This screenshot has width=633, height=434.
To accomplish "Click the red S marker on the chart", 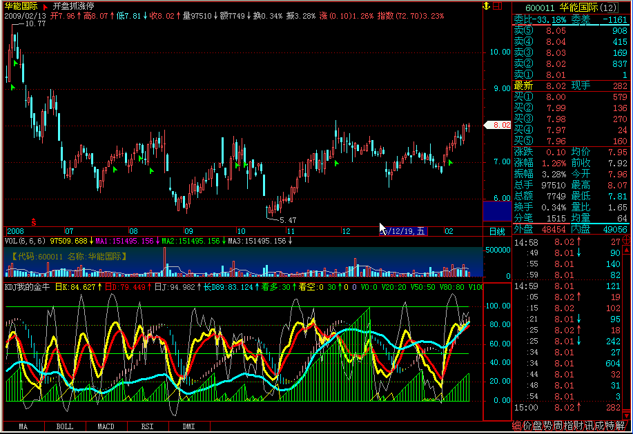I will click(x=34, y=222).
